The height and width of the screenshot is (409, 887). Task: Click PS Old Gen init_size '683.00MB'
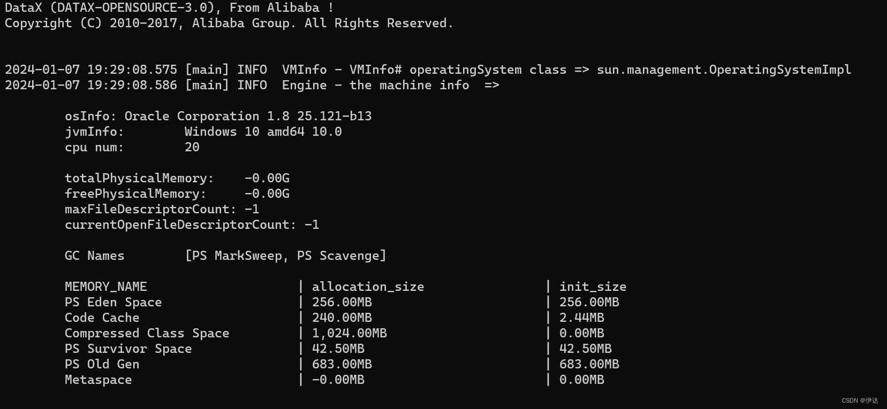tap(589, 365)
